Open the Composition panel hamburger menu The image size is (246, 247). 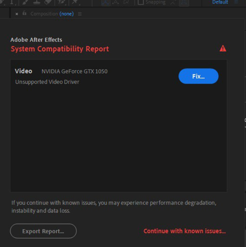pyautogui.click(x=80, y=14)
